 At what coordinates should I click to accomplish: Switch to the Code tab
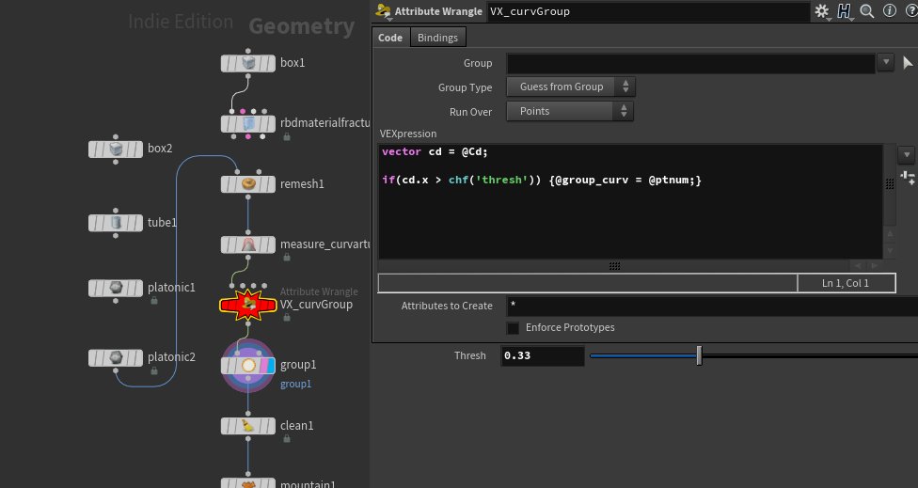[x=390, y=38]
